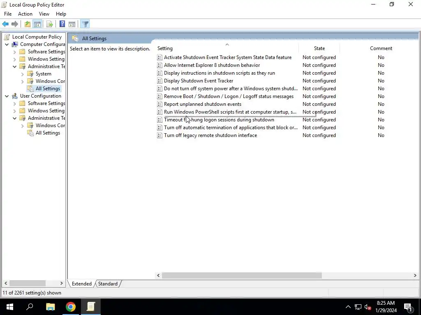This screenshot has width=421, height=315.
Task: Open the Windows Start menu
Action: coord(10,307)
